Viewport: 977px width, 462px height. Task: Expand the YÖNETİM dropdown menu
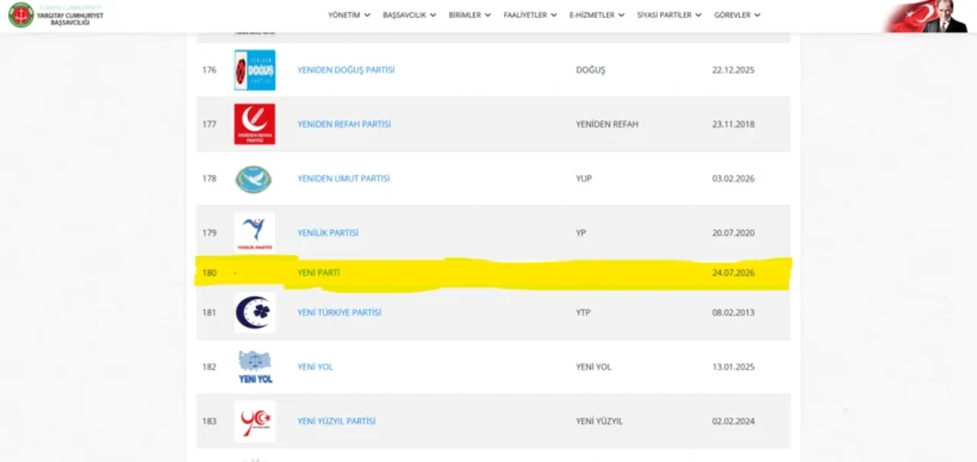tap(349, 15)
